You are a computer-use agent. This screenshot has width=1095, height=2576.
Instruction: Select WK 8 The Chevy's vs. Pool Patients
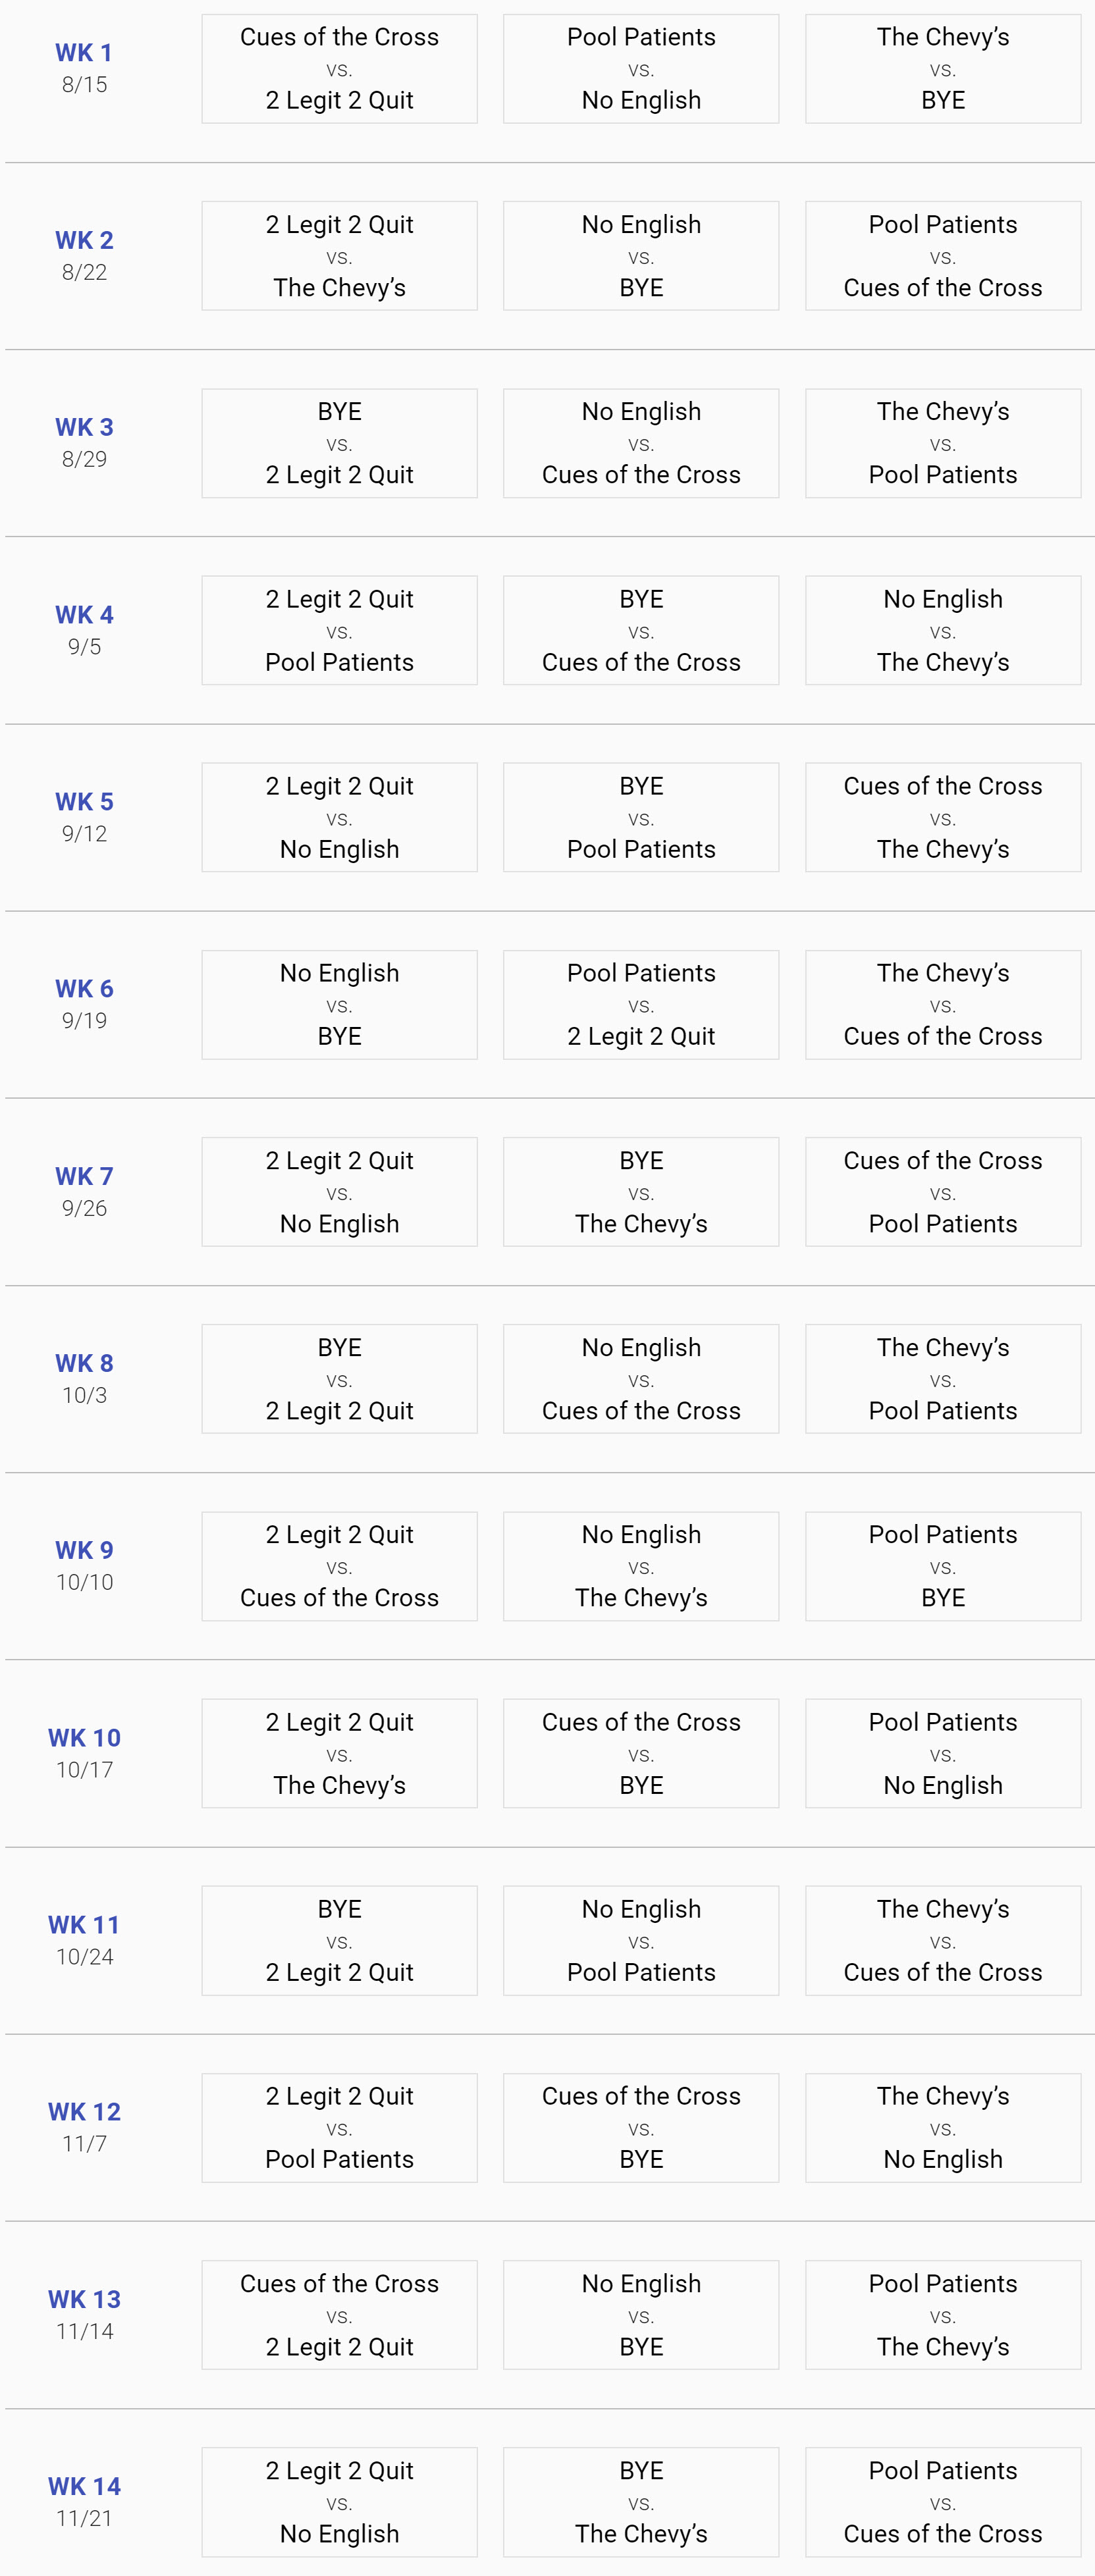943,1379
